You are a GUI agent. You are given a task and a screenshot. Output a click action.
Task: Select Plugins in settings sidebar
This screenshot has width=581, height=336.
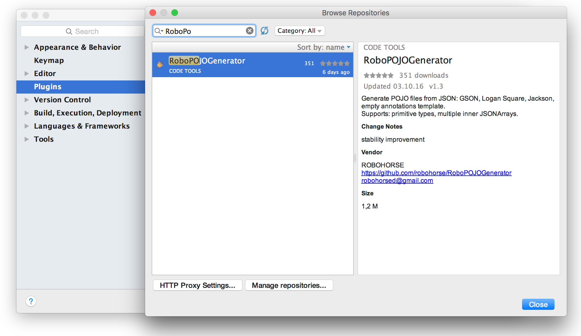point(48,86)
